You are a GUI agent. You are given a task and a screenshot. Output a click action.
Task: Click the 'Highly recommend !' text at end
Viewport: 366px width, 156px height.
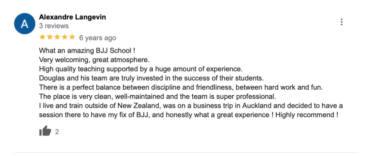[x=307, y=115]
